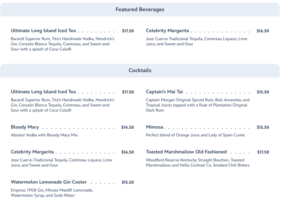Screen dimensions: 281x200
Task: Choose the Bloody Mary cocktail title
Action: (x=25, y=127)
